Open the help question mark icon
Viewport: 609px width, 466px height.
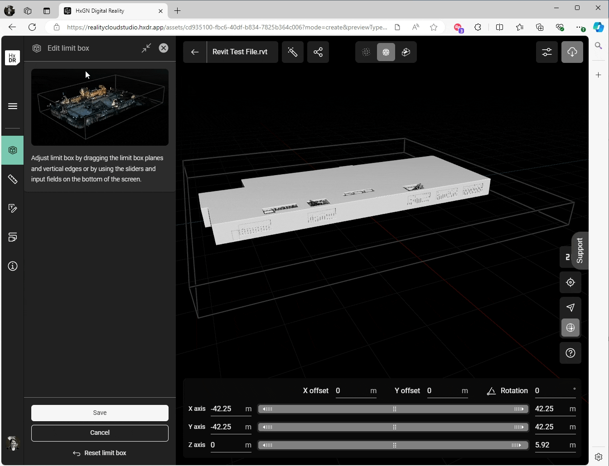[570, 353]
